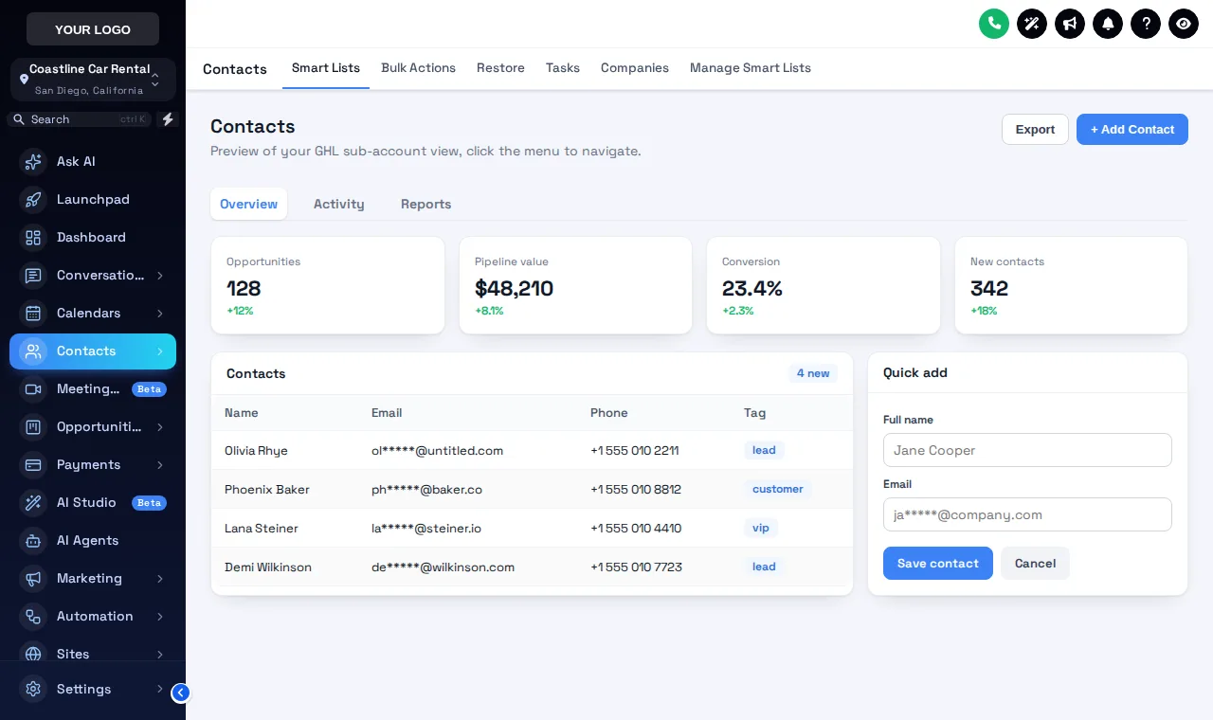Switch to the Bulk Actions tab

click(x=418, y=68)
